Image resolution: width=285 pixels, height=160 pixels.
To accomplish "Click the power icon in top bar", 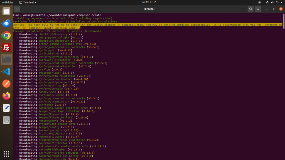I will point(277,2).
